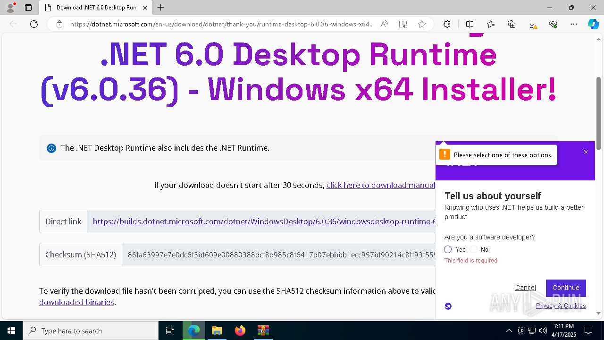Toggle split screen view
604x340 pixels.
tap(470, 24)
